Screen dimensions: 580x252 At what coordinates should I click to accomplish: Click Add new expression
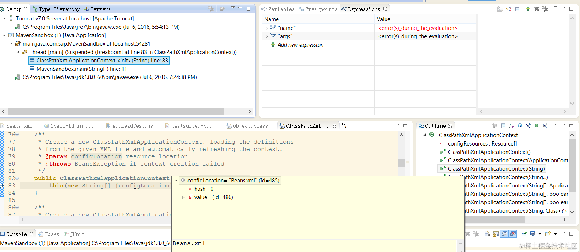300,45
